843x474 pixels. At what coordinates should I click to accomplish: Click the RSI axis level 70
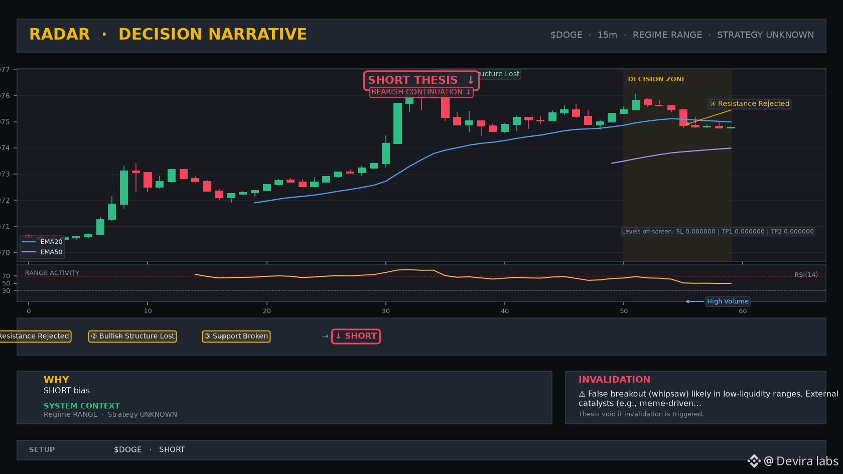point(6,276)
